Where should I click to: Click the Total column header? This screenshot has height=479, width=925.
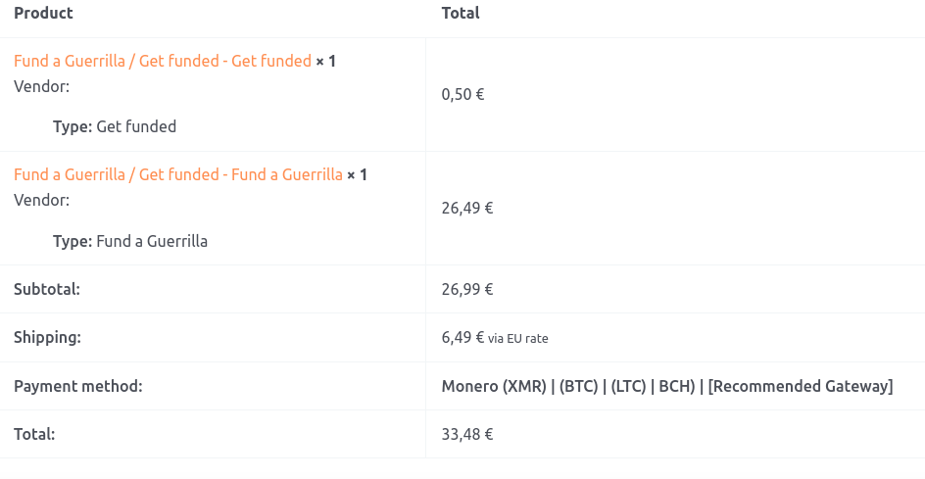(461, 13)
